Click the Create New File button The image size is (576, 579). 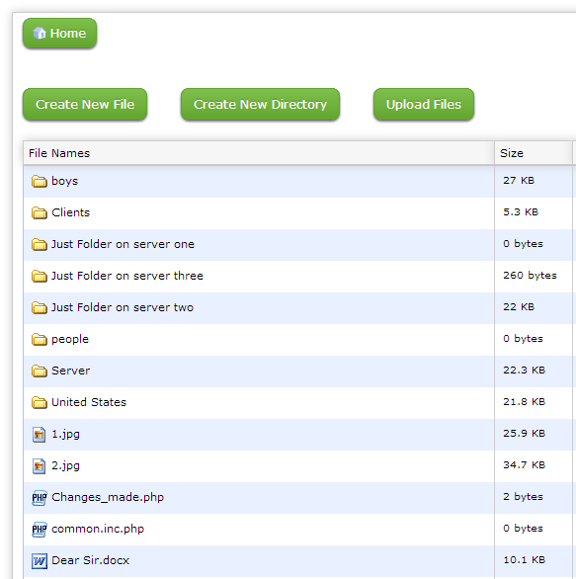point(85,104)
